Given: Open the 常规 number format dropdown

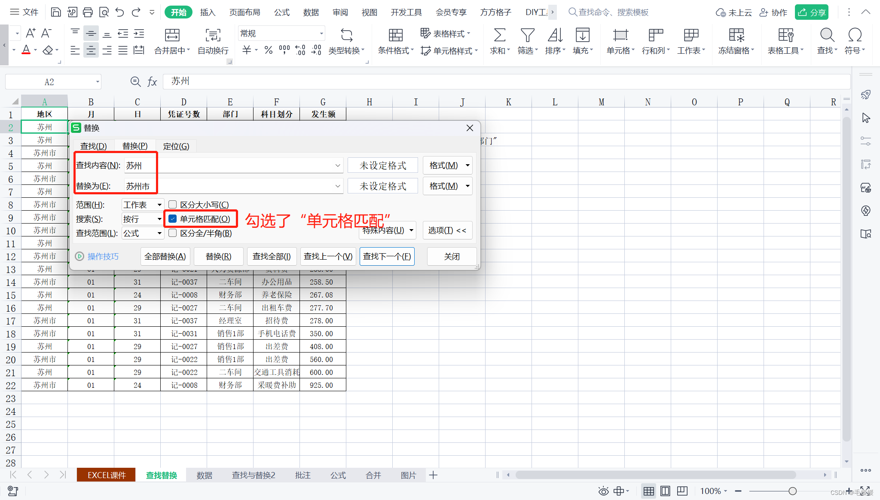Looking at the screenshot, I should (x=321, y=34).
